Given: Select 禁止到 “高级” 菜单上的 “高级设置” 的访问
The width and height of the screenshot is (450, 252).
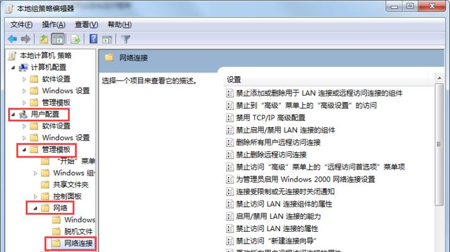Looking at the screenshot, I should coord(307,105).
